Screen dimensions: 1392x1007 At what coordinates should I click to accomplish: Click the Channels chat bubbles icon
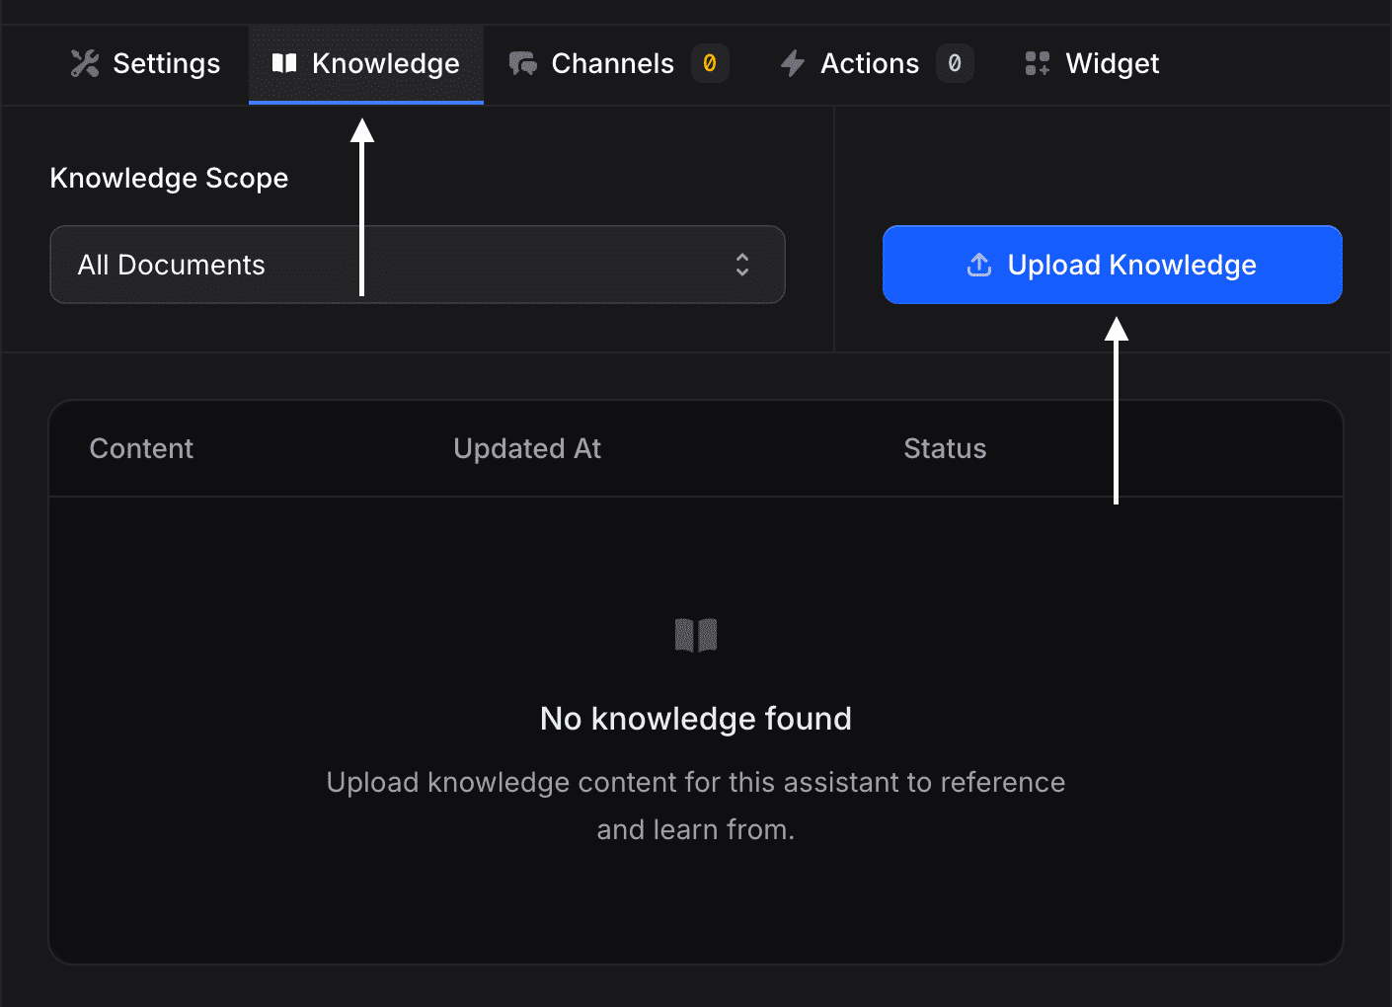[523, 64]
